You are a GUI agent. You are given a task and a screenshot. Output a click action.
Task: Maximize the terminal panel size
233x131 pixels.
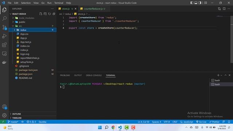point(225,75)
